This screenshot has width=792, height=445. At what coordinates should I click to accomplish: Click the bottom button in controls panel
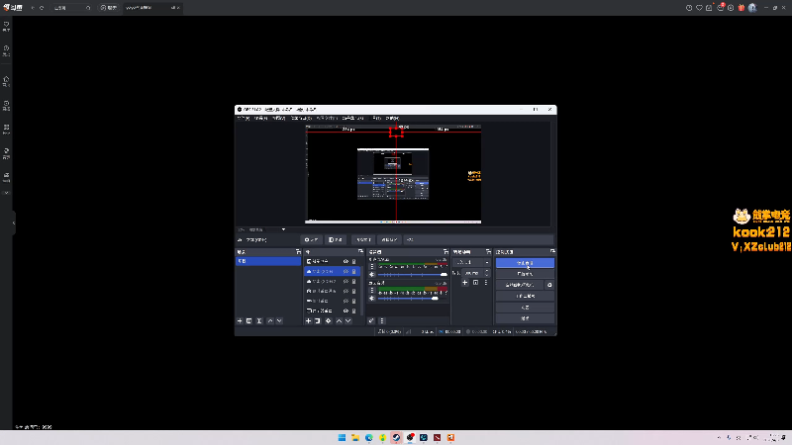(525, 318)
